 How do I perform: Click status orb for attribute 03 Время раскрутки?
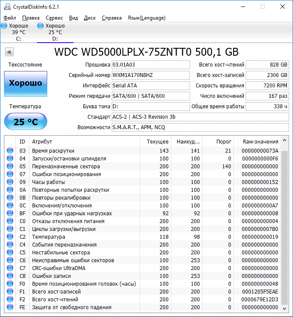click(10, 150)
